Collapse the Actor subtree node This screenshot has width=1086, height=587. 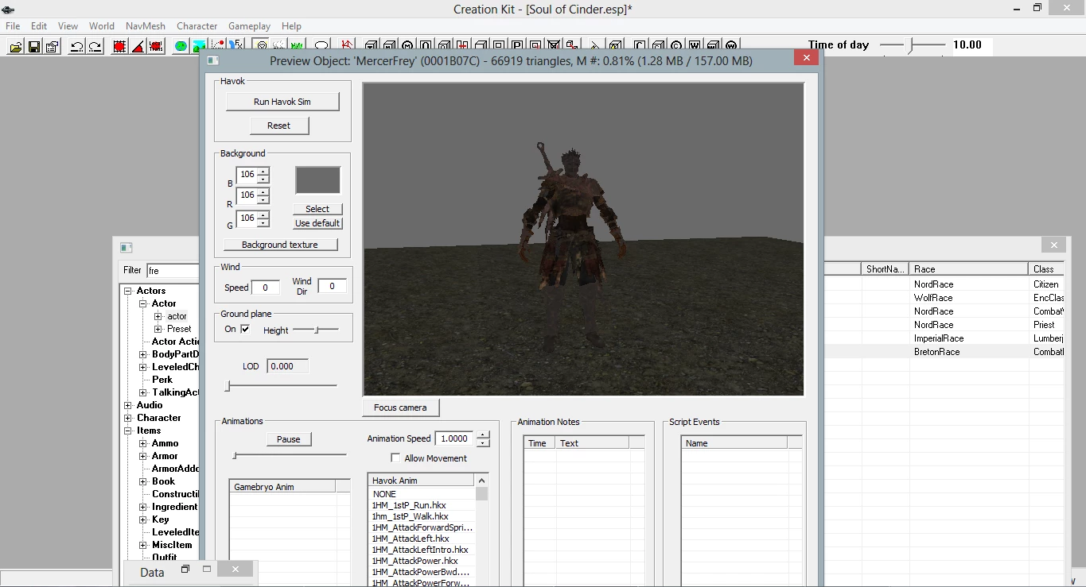143,303
